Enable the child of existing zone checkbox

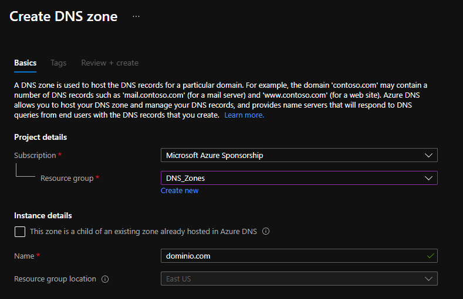(x=20, y=232)
